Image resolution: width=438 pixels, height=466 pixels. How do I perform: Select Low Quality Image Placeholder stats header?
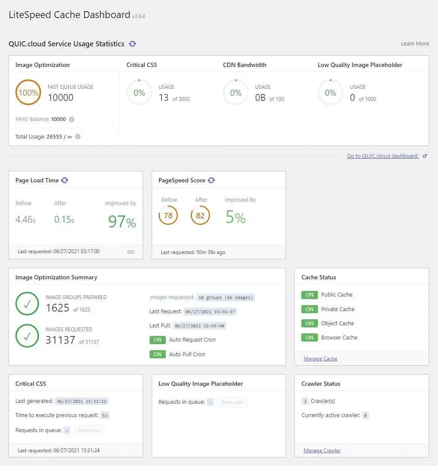(360, 65)
